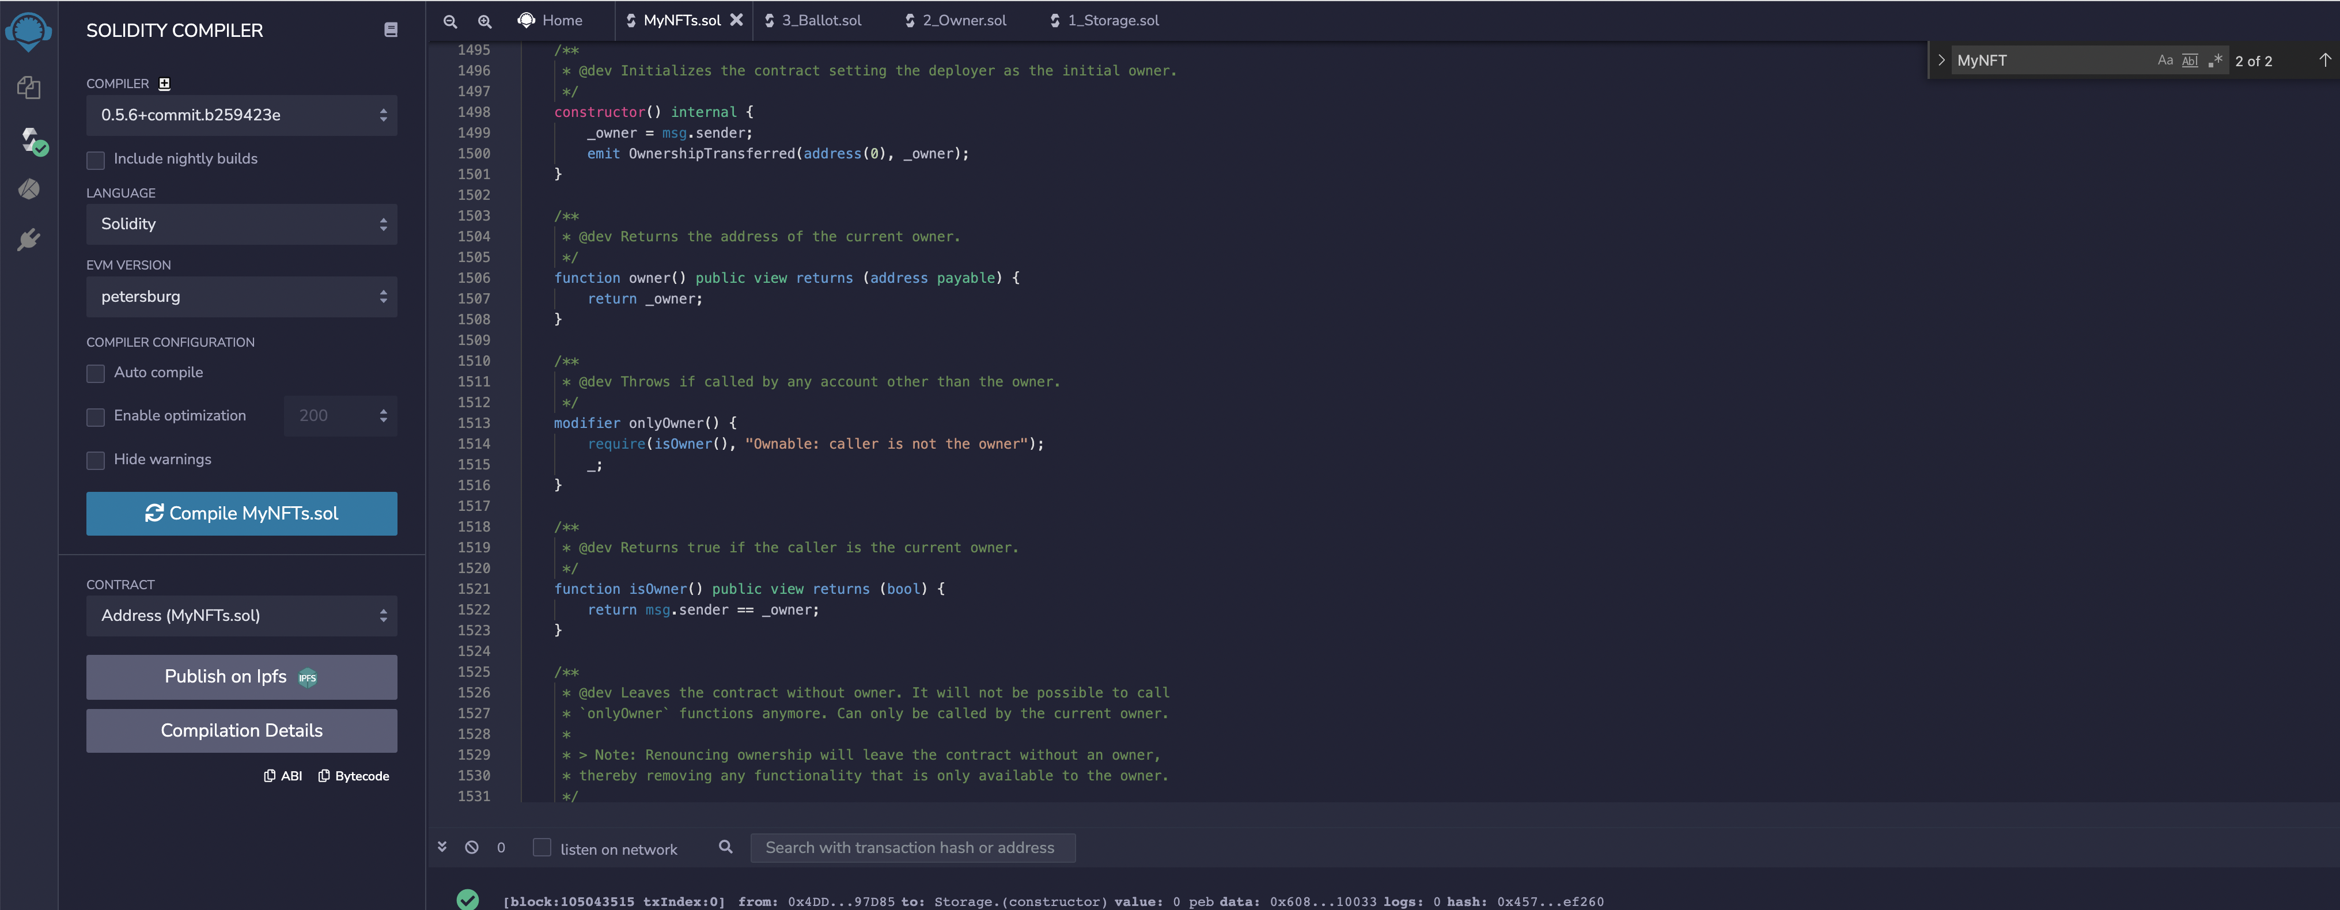Image resolution: width=2340 pixels, height=910 pixels.
Task: Open the compiler documentation icon in header
Action: [391, 30]
